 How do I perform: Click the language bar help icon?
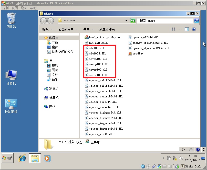coord(198,150)
